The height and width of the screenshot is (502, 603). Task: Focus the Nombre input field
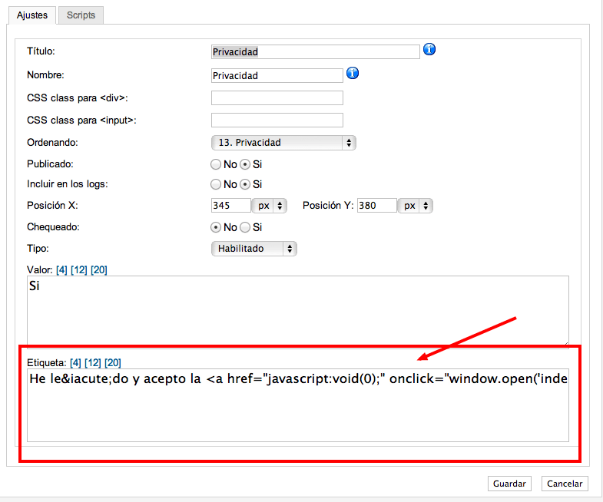(277, 76)
